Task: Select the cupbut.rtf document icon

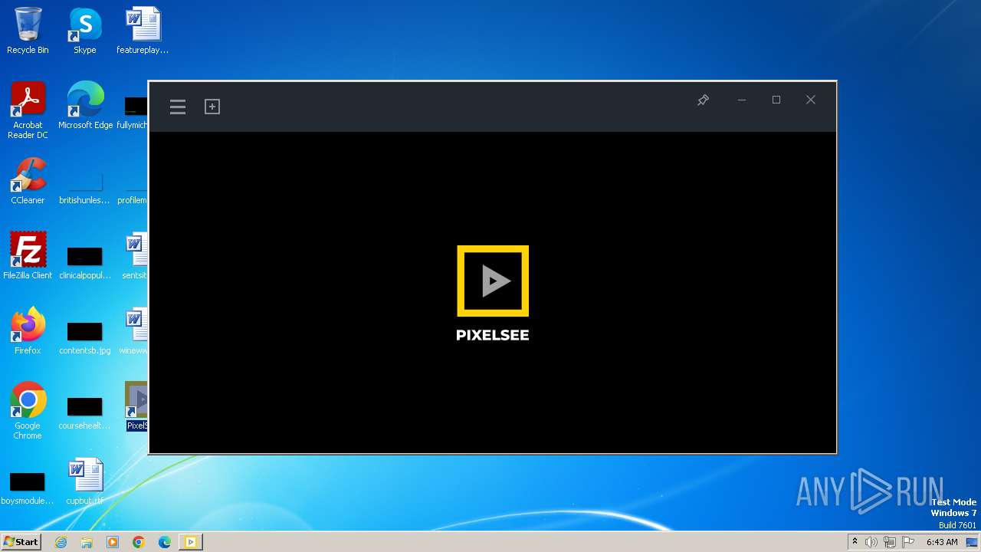Action: (85, 481)
